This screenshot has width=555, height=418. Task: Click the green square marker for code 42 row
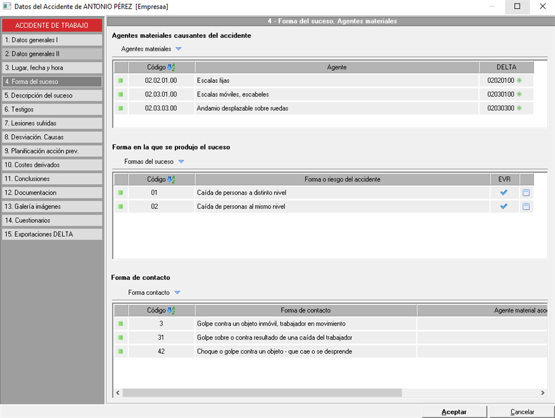[x=121, y=351]
